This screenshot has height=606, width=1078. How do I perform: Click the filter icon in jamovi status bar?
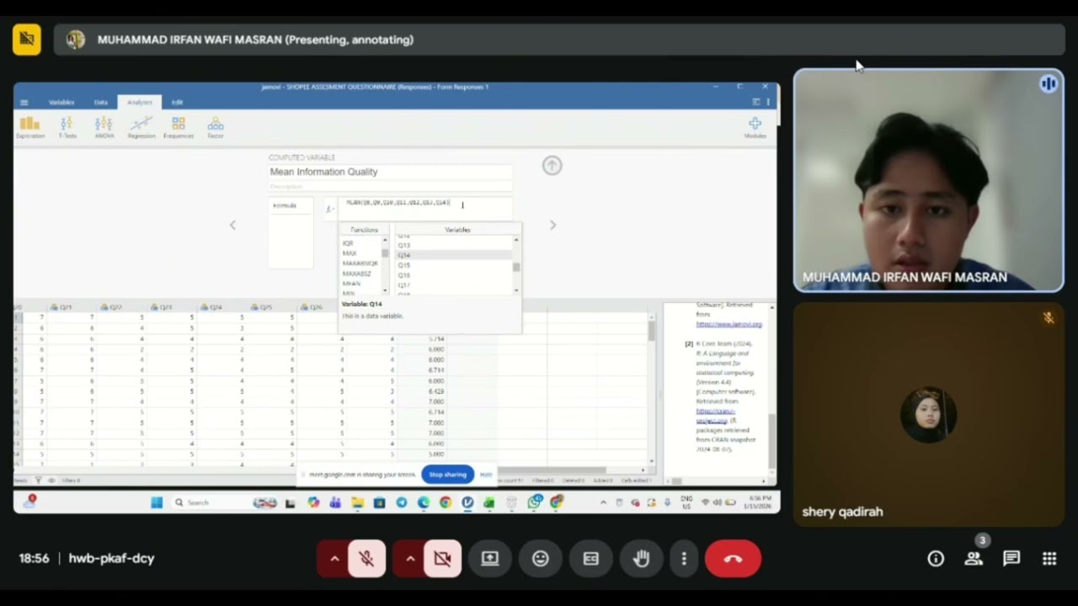(38, 480)
